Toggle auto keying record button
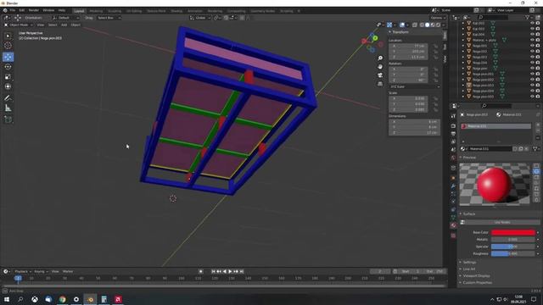The image size is (543, 305). point(200,271)
